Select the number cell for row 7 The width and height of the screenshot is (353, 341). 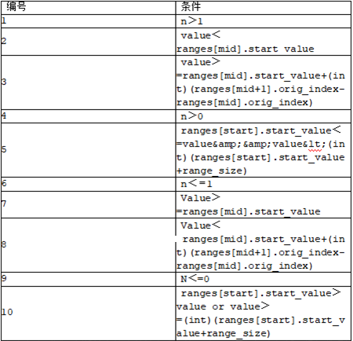pyautogui.click(x=88, y=204)
